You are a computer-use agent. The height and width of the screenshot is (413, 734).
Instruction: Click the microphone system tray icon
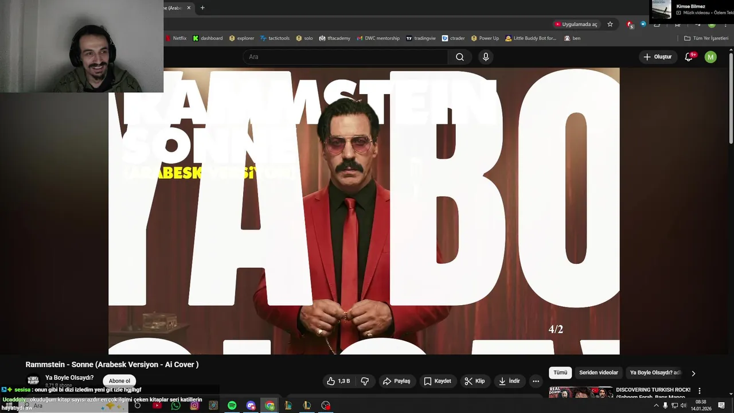[665, 406]
